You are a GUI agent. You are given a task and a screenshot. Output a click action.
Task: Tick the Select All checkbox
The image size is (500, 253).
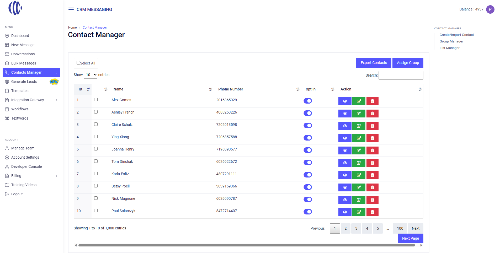point(78,63)
